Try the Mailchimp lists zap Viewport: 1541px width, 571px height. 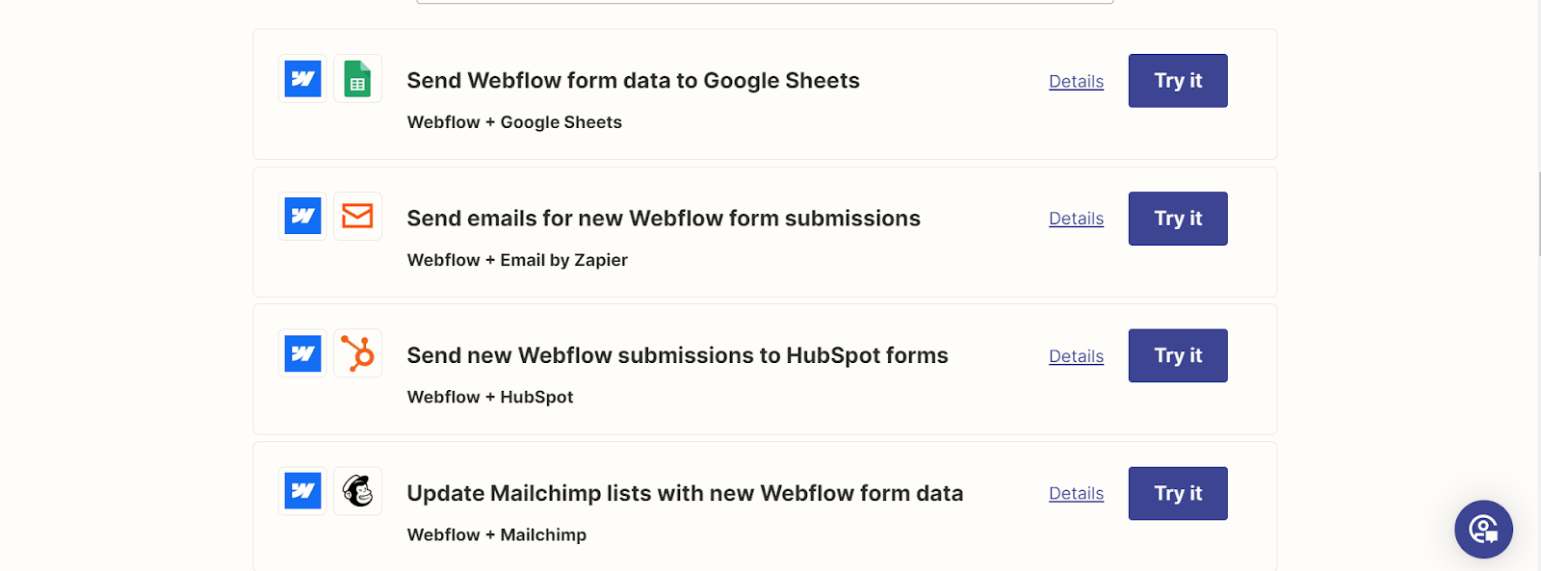pos(1178,493)
